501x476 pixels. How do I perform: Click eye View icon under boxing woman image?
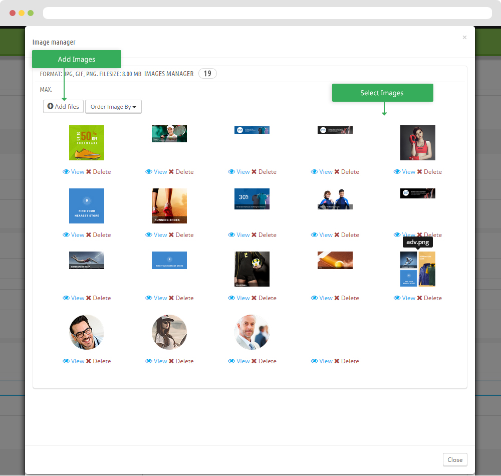(x=398, y=172)
